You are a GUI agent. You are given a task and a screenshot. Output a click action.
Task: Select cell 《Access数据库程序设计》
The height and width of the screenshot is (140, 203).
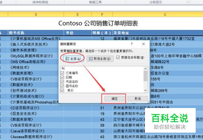36,137
